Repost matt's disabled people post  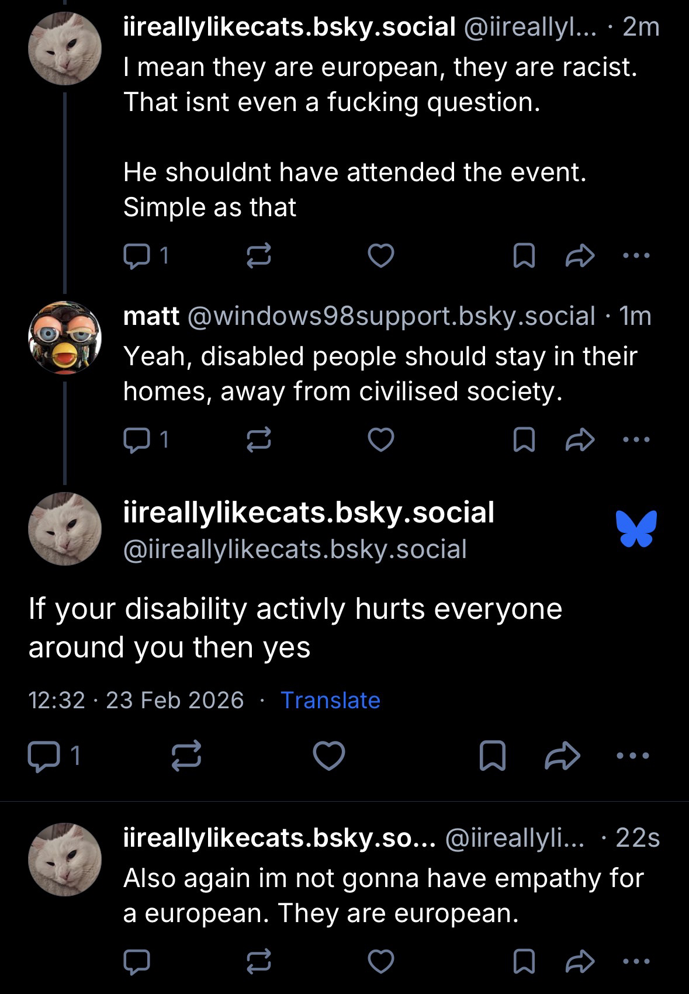click(x=259, y=440)
